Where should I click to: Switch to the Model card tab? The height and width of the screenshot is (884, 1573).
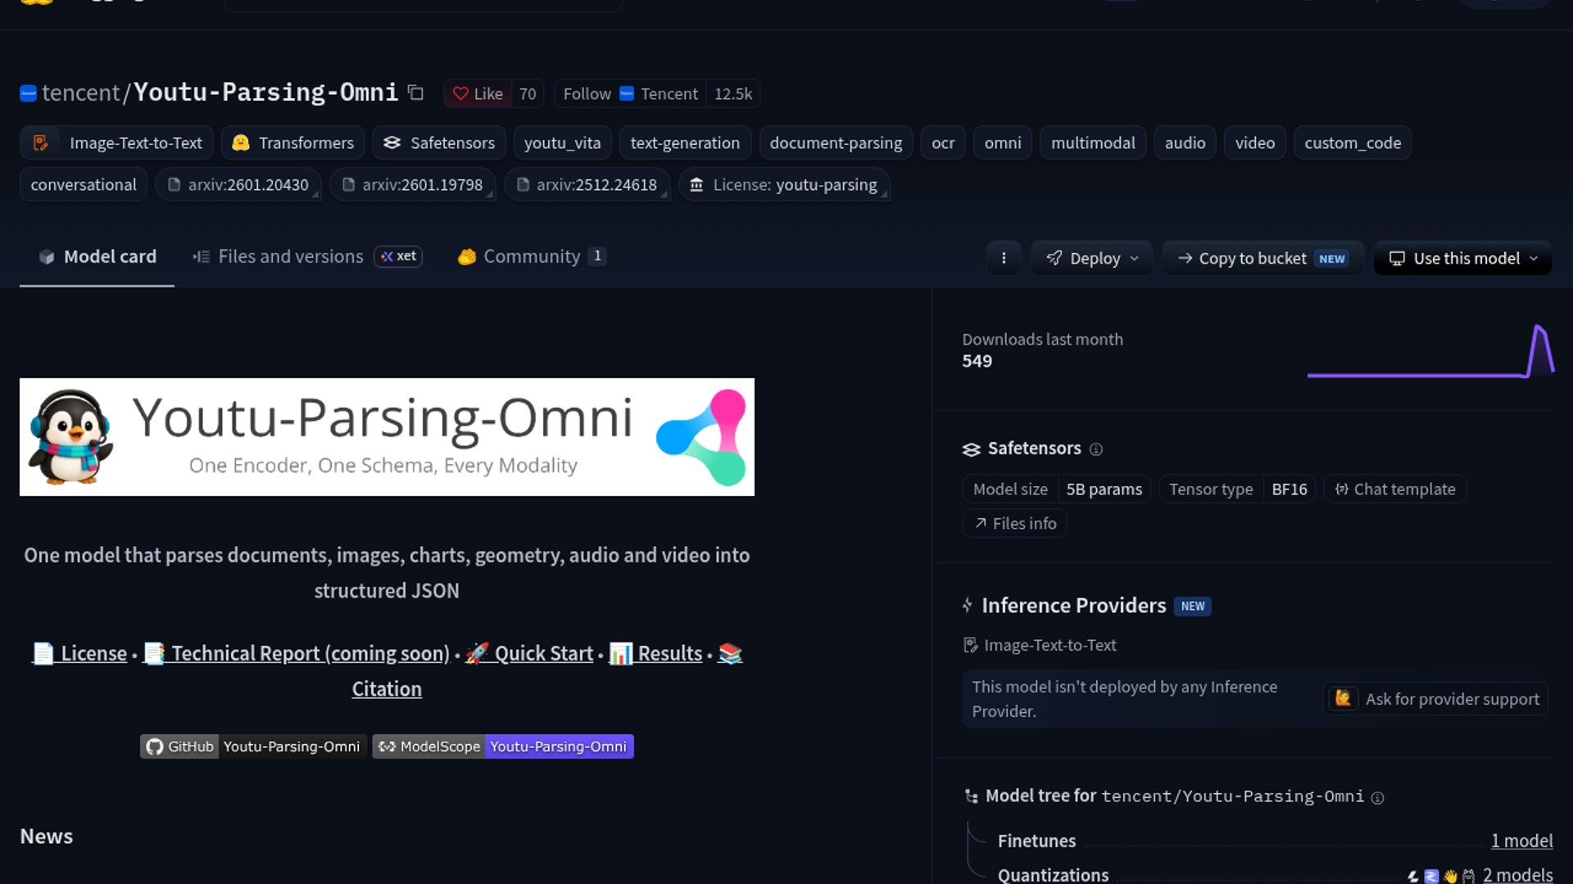tap(97, 257)
